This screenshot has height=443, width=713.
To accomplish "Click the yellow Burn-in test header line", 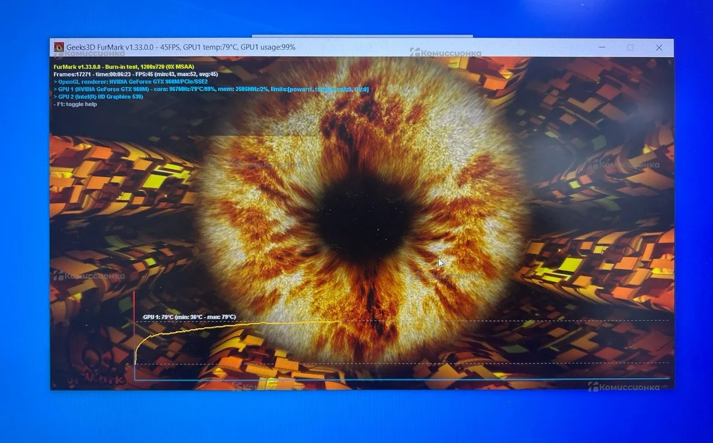I will (124, 66).
